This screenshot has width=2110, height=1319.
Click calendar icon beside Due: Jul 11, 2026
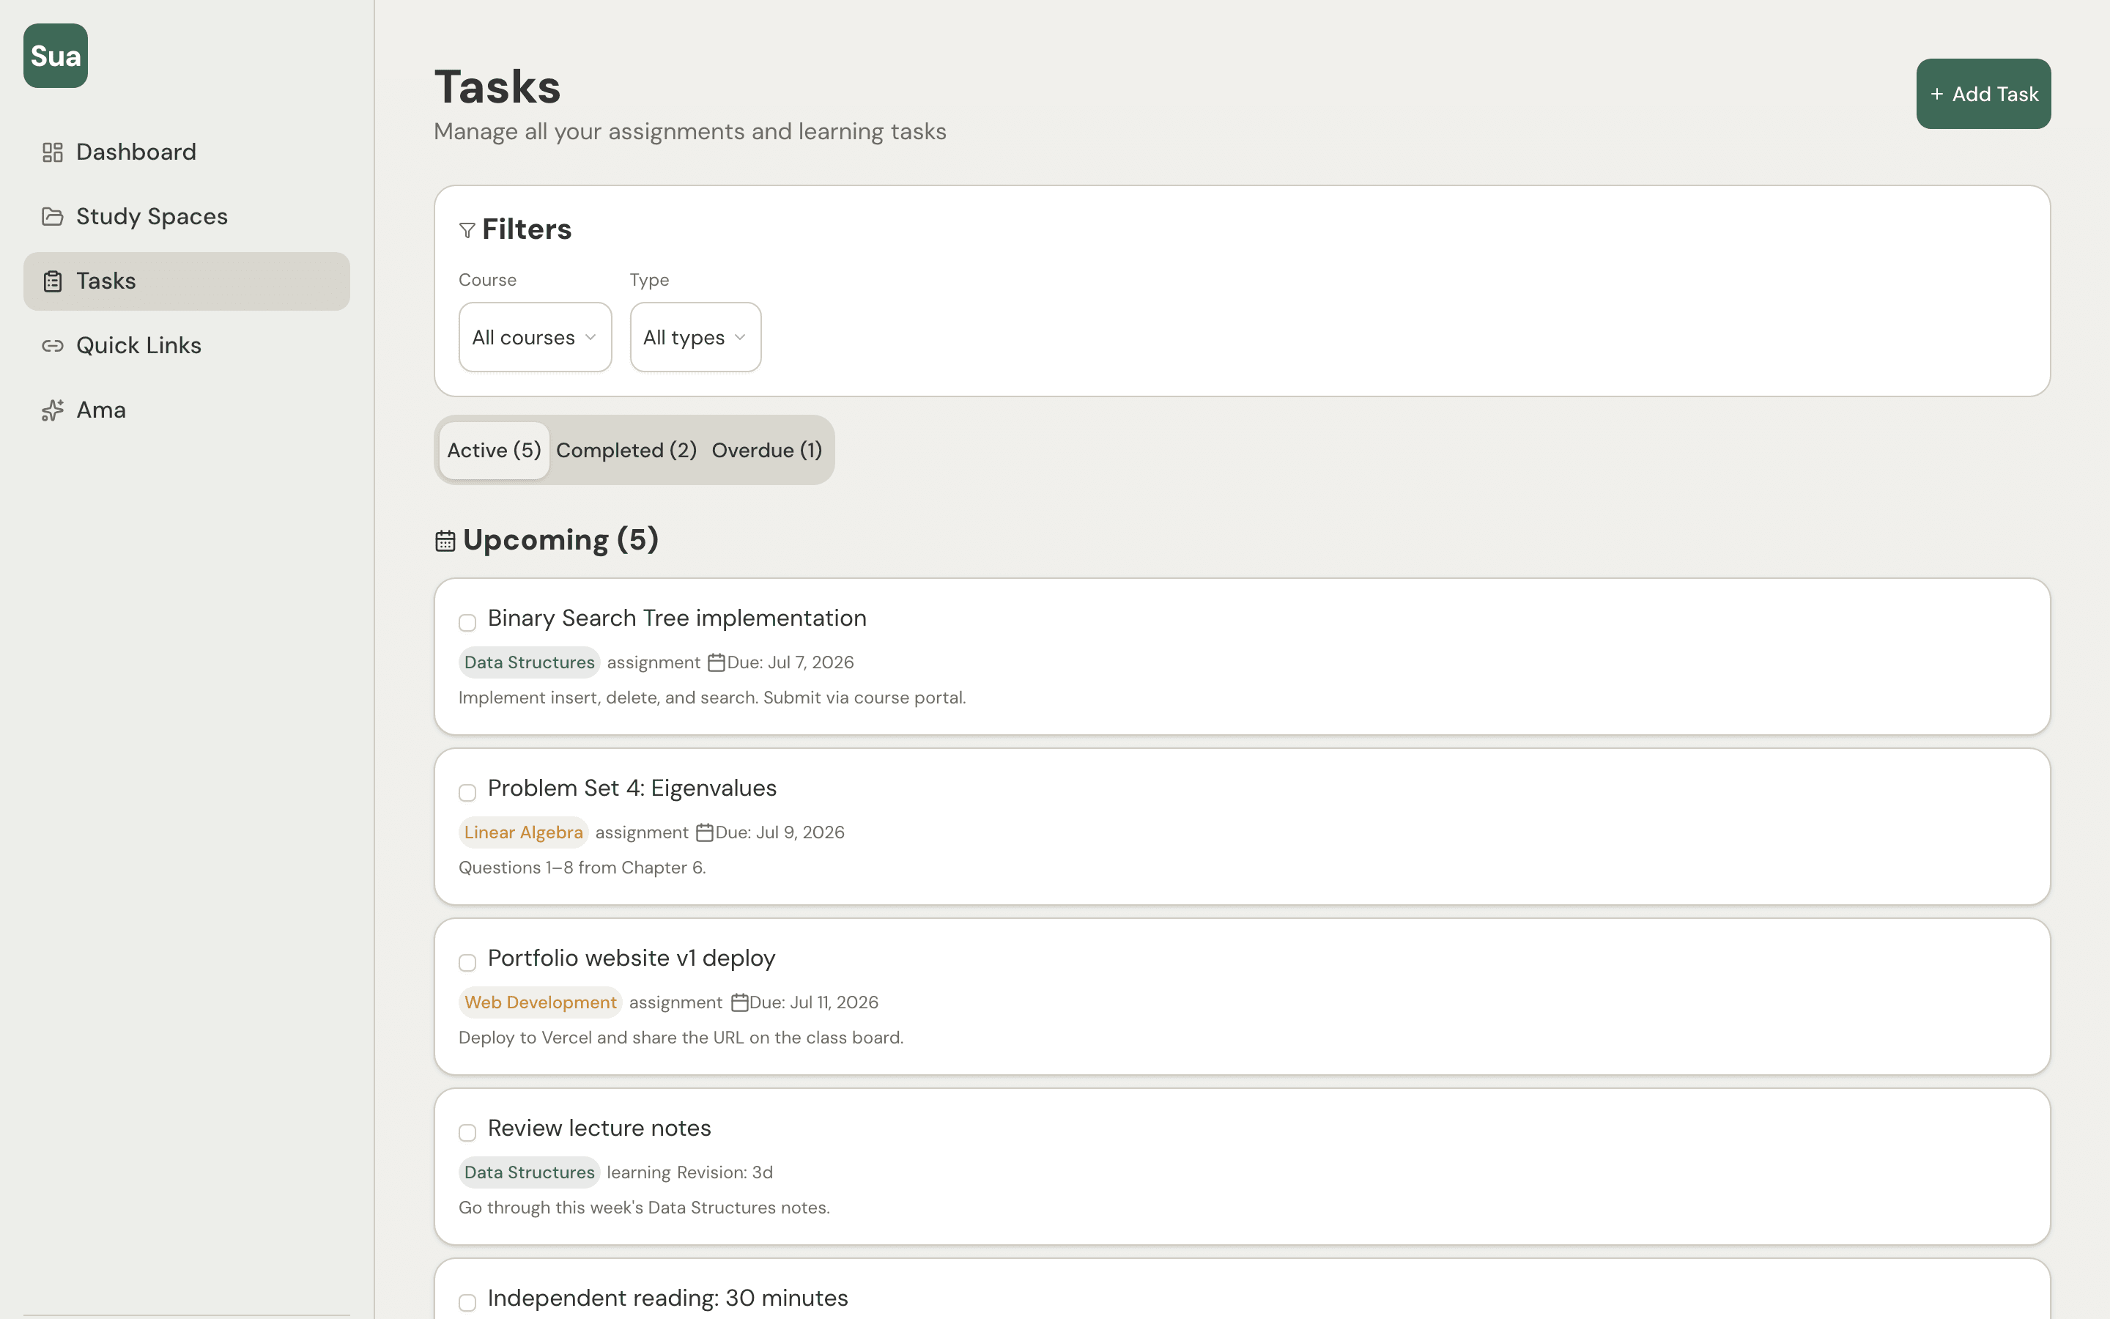pyautogui.click(x=739, y=1002)
